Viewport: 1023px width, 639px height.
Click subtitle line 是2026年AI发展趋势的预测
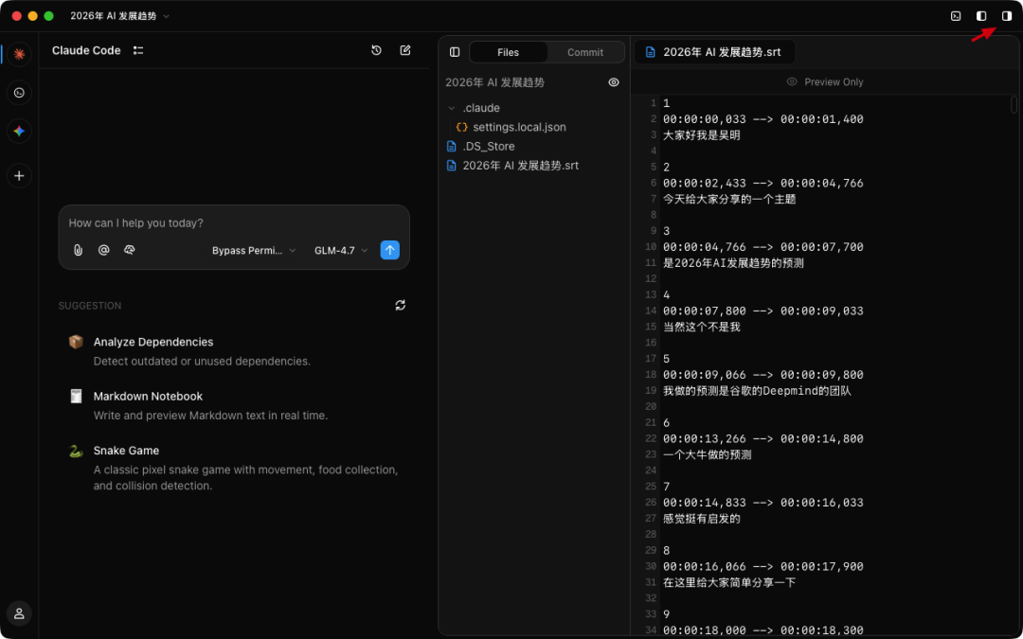pos(733,263)
